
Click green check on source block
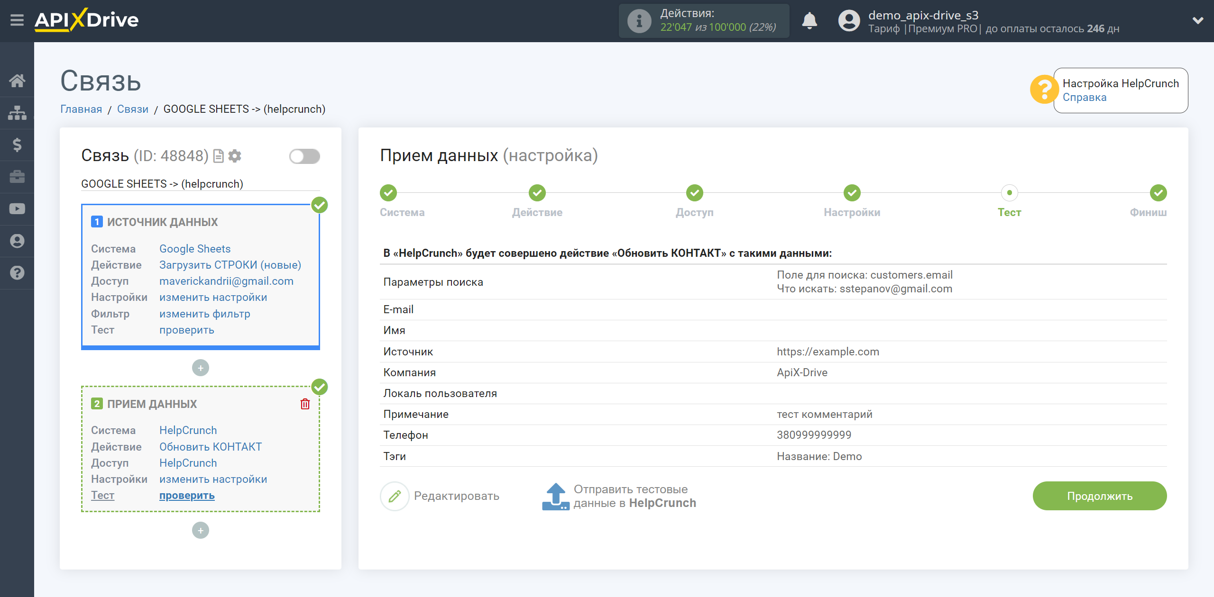pyautogui.click(x=320, y=205)
